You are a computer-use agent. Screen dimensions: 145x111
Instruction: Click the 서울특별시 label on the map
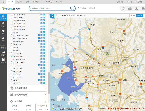coord(116,63)
